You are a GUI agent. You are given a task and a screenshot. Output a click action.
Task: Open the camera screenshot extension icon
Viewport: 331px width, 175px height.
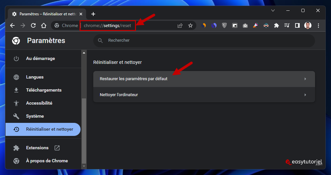click(245, 25)
